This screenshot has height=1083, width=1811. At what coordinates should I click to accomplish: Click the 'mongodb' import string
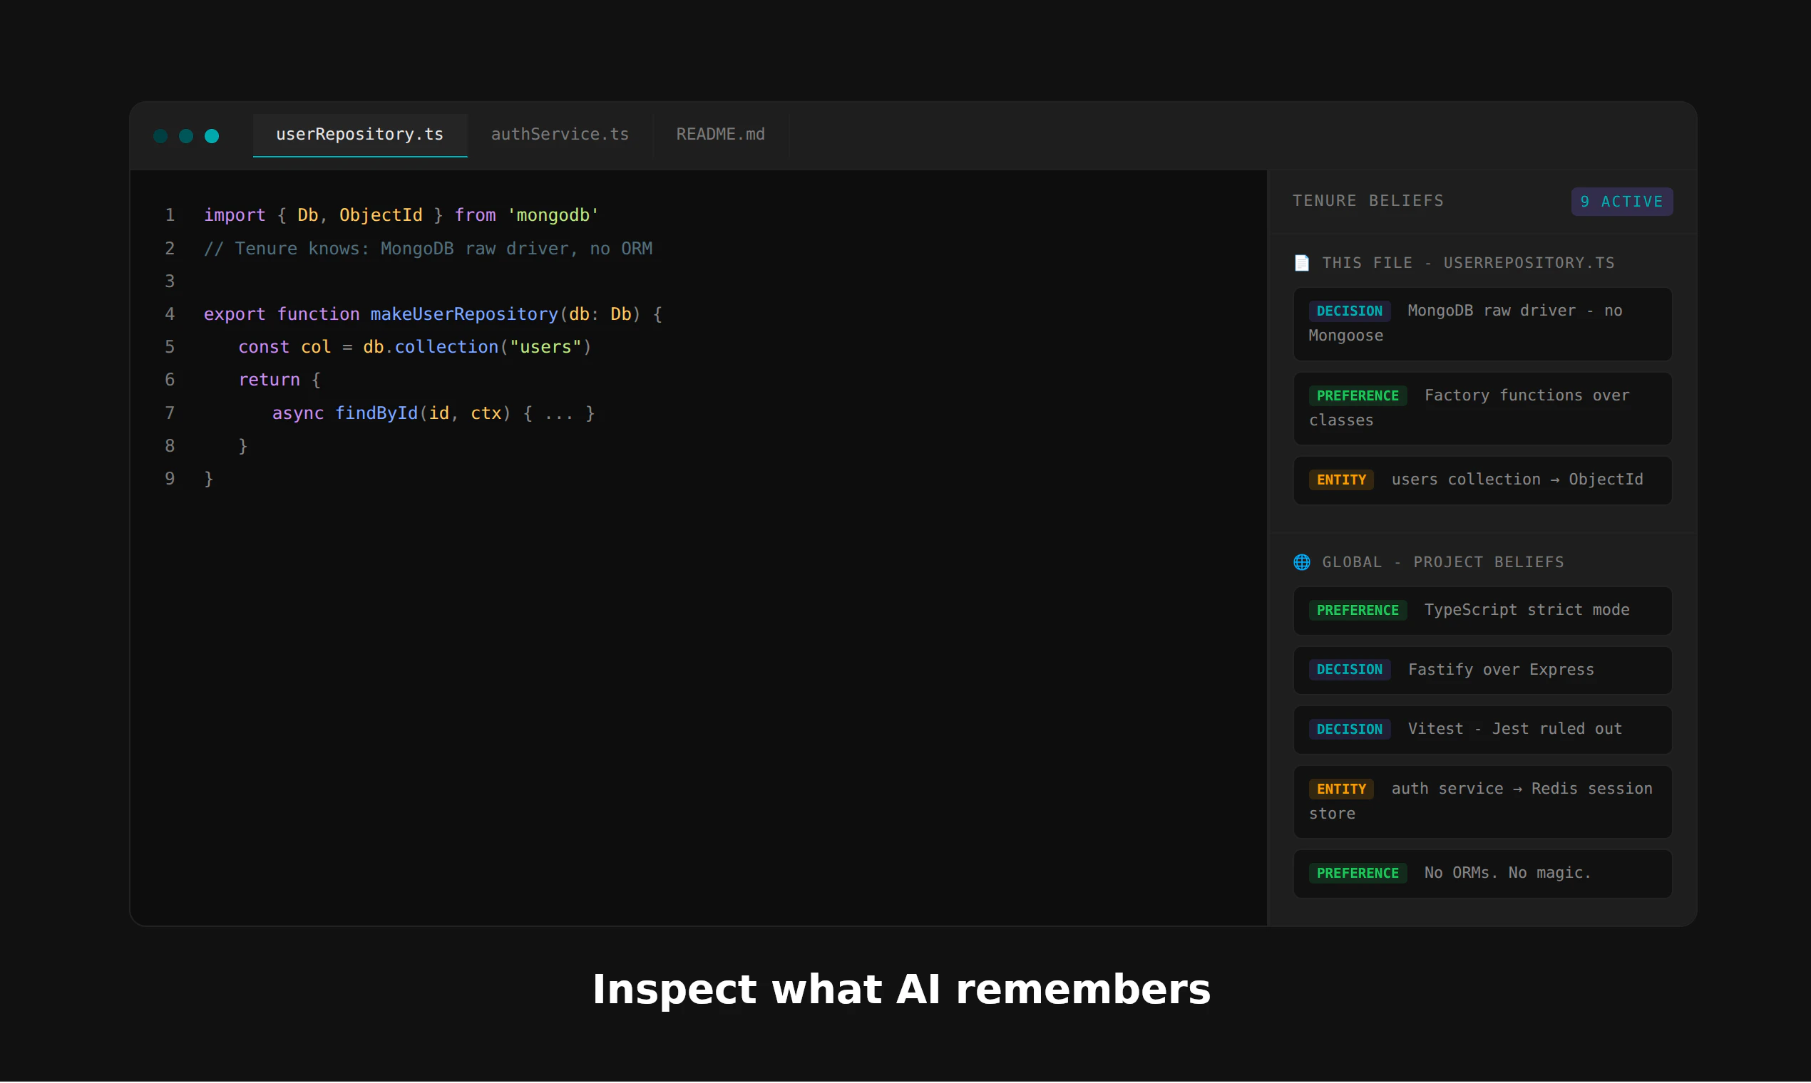(553, 216)
